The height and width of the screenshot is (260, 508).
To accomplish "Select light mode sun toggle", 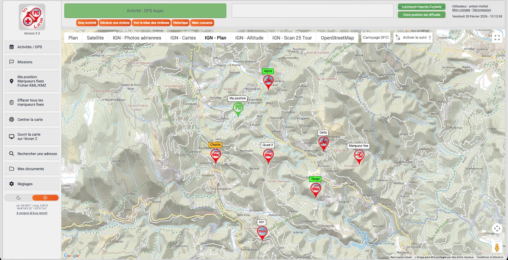I will [45, 198].
